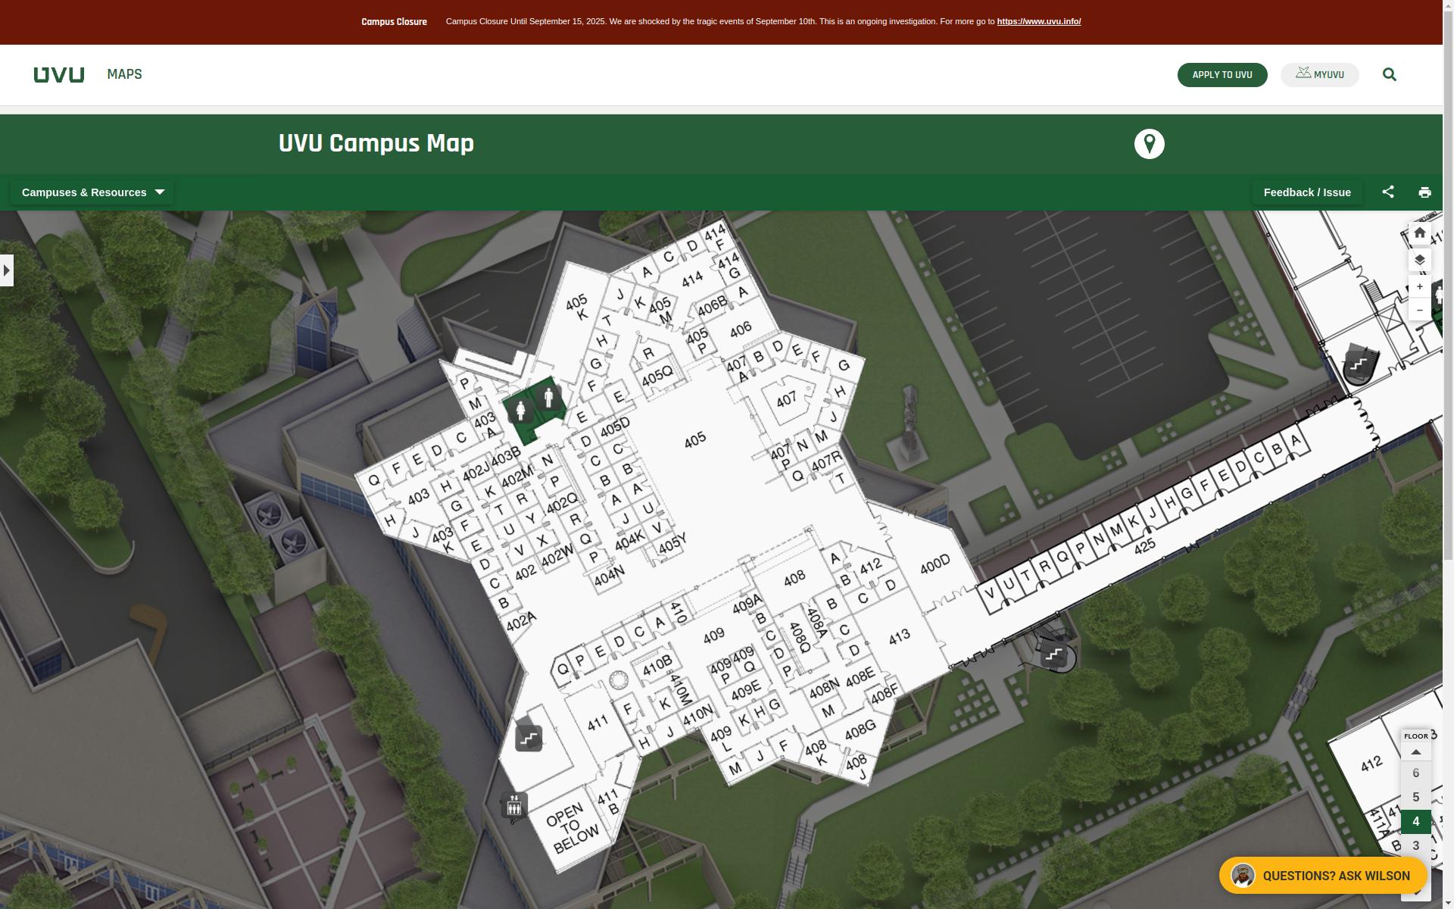Click room 410B label on map
The image size is (1454, 909).
[x=657, y=666]
